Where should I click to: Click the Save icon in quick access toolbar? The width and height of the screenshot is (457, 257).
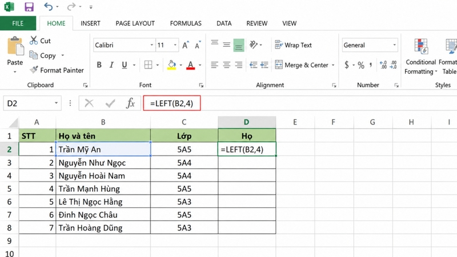(29, 7)
